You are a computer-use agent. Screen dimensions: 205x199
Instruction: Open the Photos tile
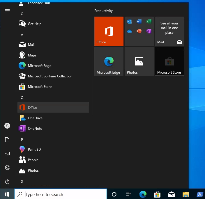pos(139,61)
